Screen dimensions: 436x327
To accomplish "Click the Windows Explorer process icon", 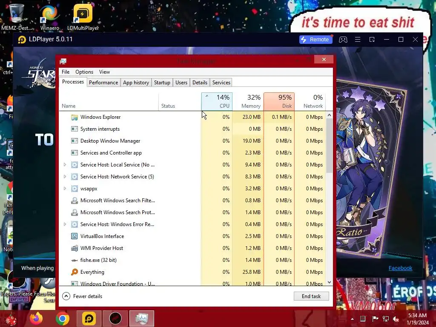I will 74,118.
